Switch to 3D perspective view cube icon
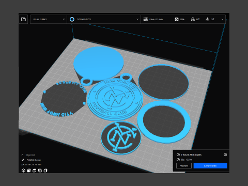 click(x=23, y=171)
